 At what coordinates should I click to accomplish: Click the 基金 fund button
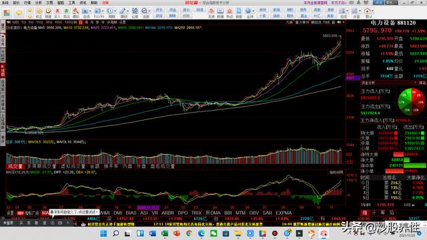[304, 16]
